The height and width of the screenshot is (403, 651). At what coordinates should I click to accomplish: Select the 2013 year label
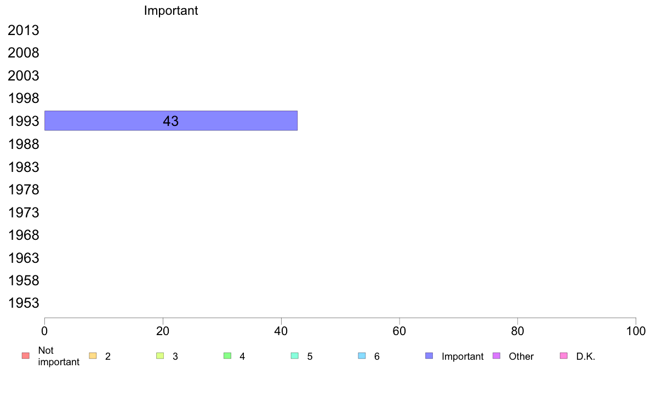pos(23,30)
